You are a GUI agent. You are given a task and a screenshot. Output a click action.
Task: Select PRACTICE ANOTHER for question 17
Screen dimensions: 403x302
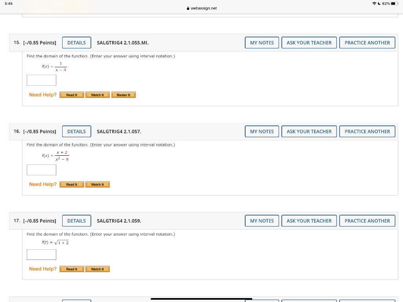(x=367, y=221)
